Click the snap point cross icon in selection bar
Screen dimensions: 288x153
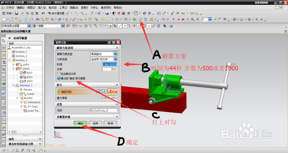tap(149, 26)
